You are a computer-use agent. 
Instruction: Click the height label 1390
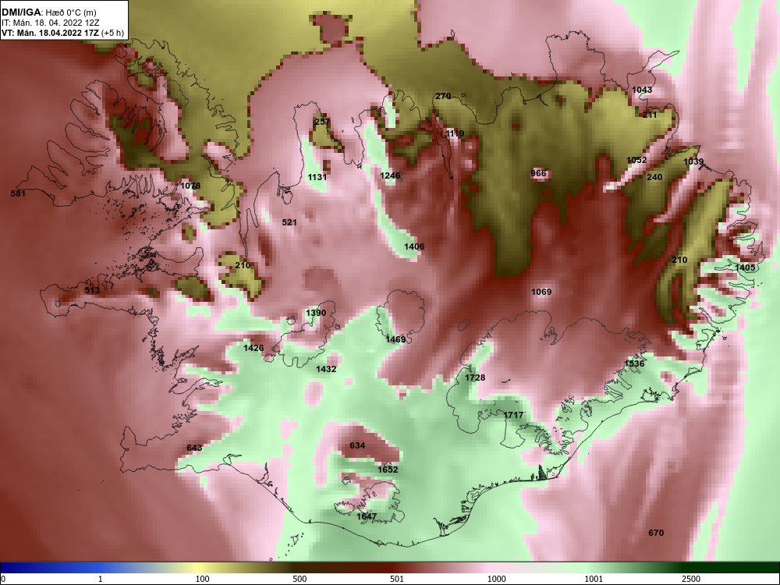click(316, 313)
